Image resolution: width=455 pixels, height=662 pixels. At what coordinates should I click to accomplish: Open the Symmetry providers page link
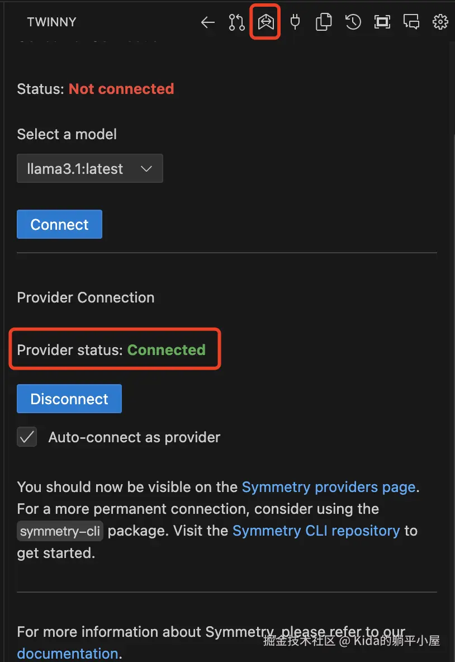tap(329, 487)
